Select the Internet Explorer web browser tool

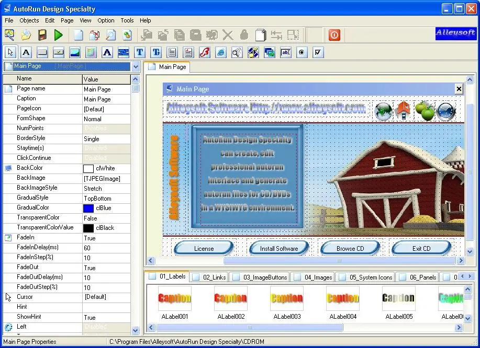coord(221,53)
